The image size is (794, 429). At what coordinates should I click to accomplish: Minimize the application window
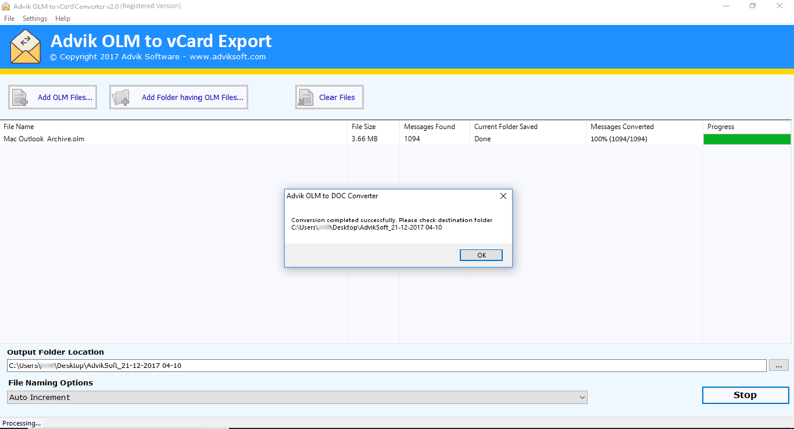coord(725,6)
